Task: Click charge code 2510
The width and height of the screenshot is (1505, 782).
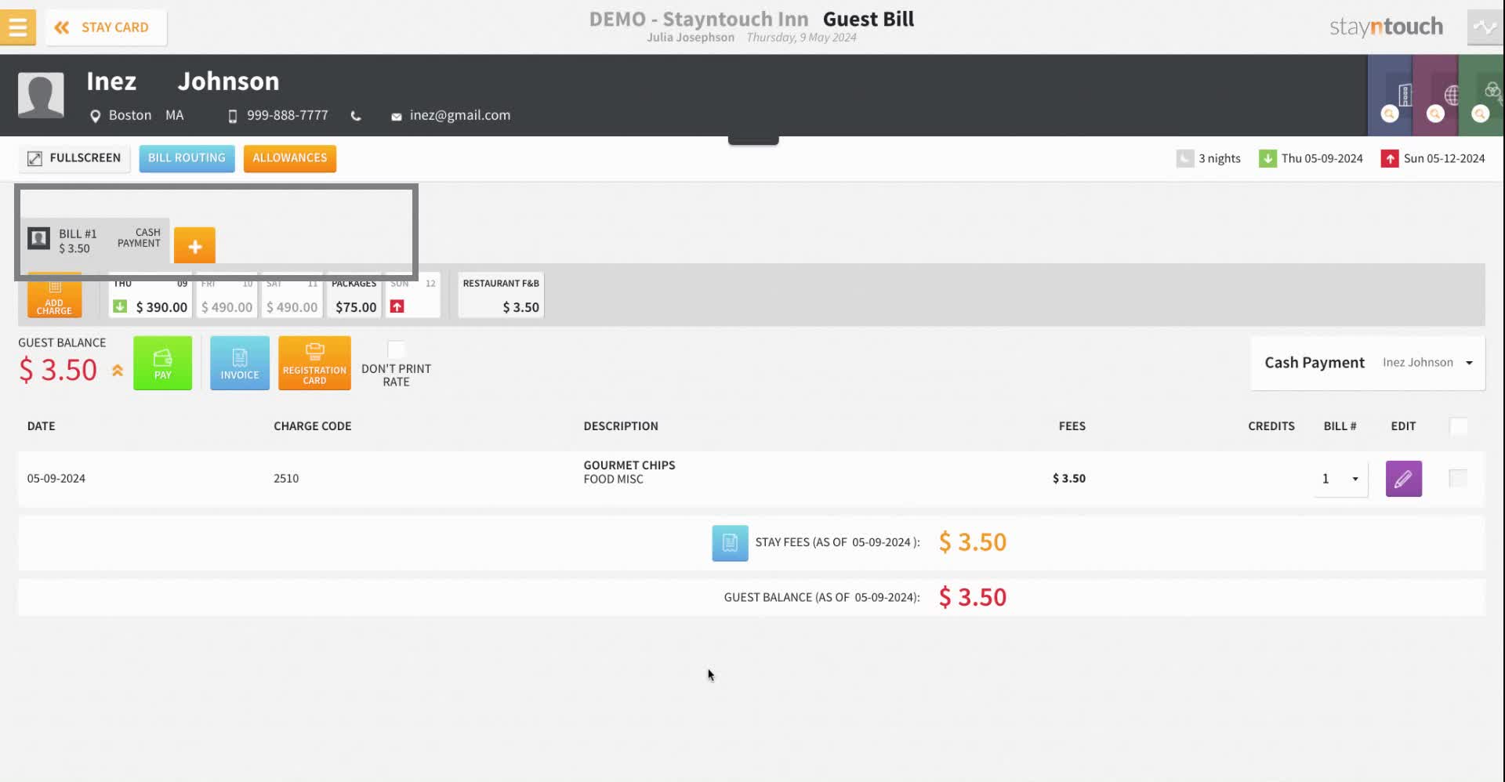Action: coord(286,479)
